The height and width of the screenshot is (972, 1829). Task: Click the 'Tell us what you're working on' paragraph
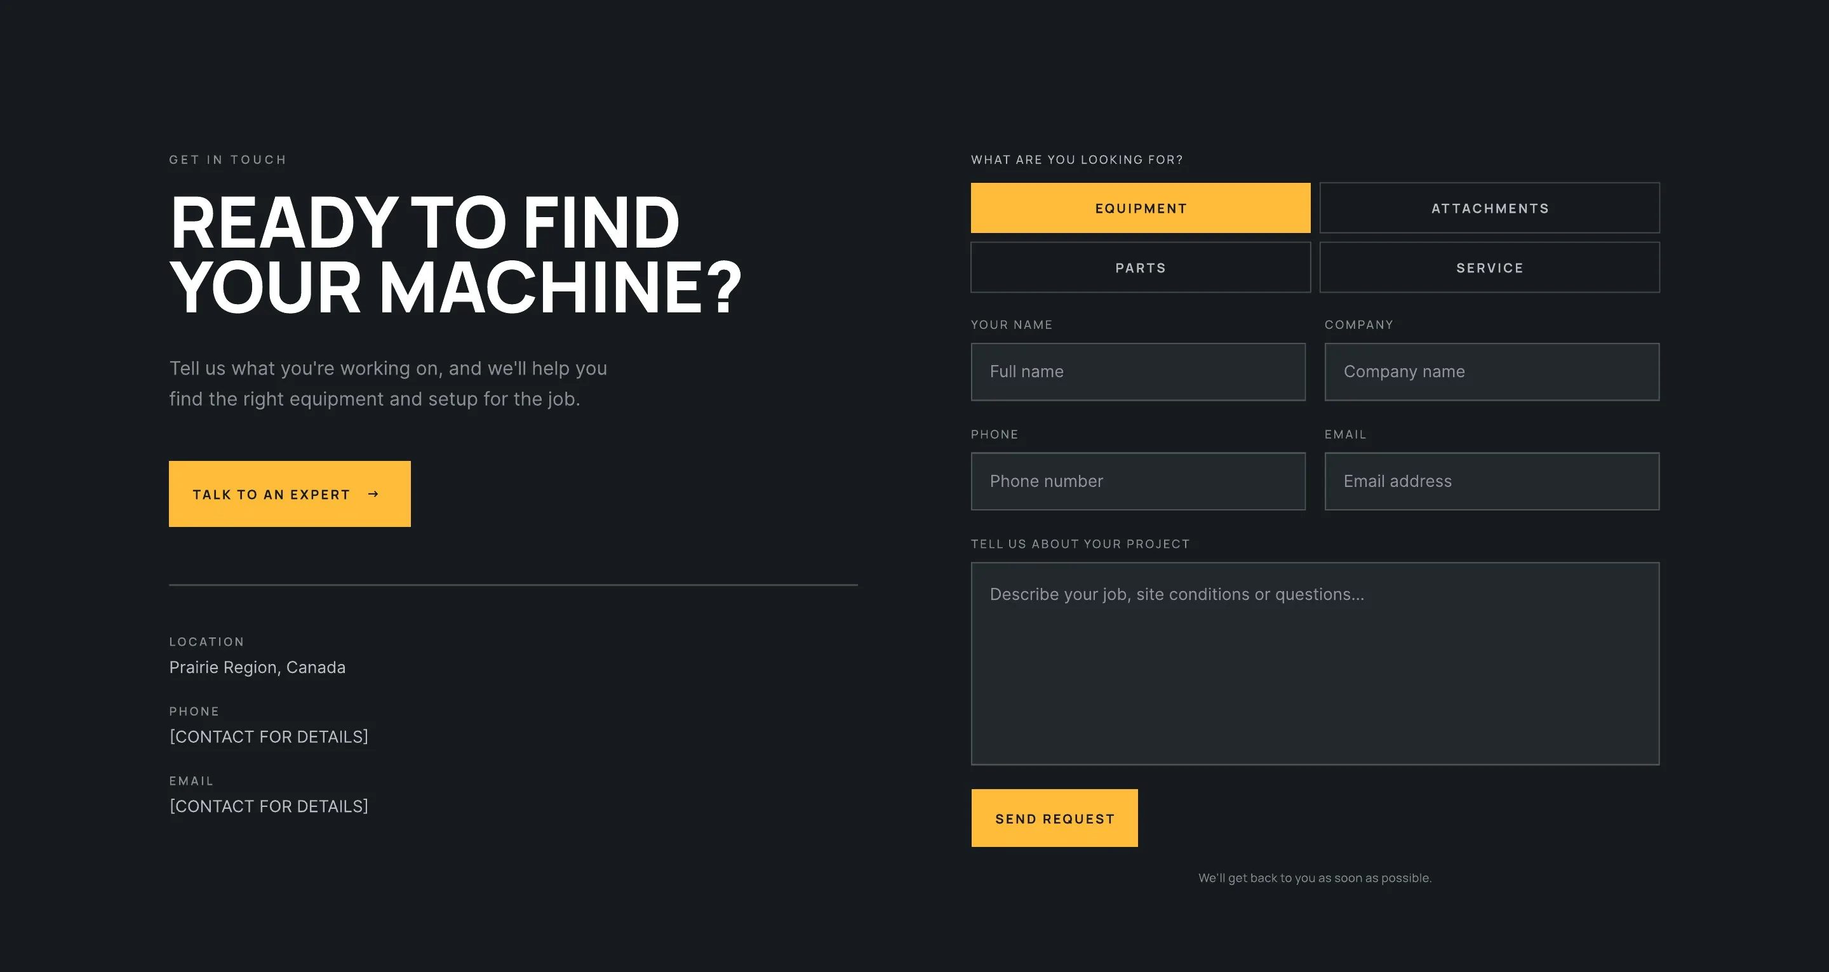click(387, 383)
